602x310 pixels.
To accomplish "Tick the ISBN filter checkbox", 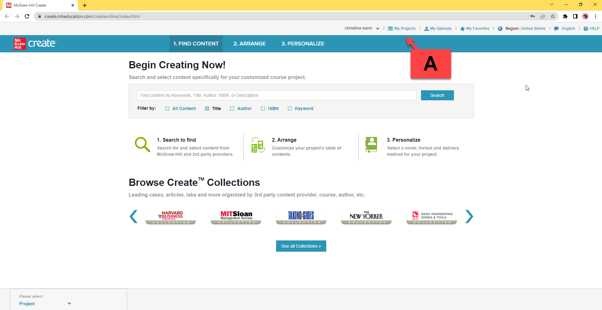I will coord(263,108).
